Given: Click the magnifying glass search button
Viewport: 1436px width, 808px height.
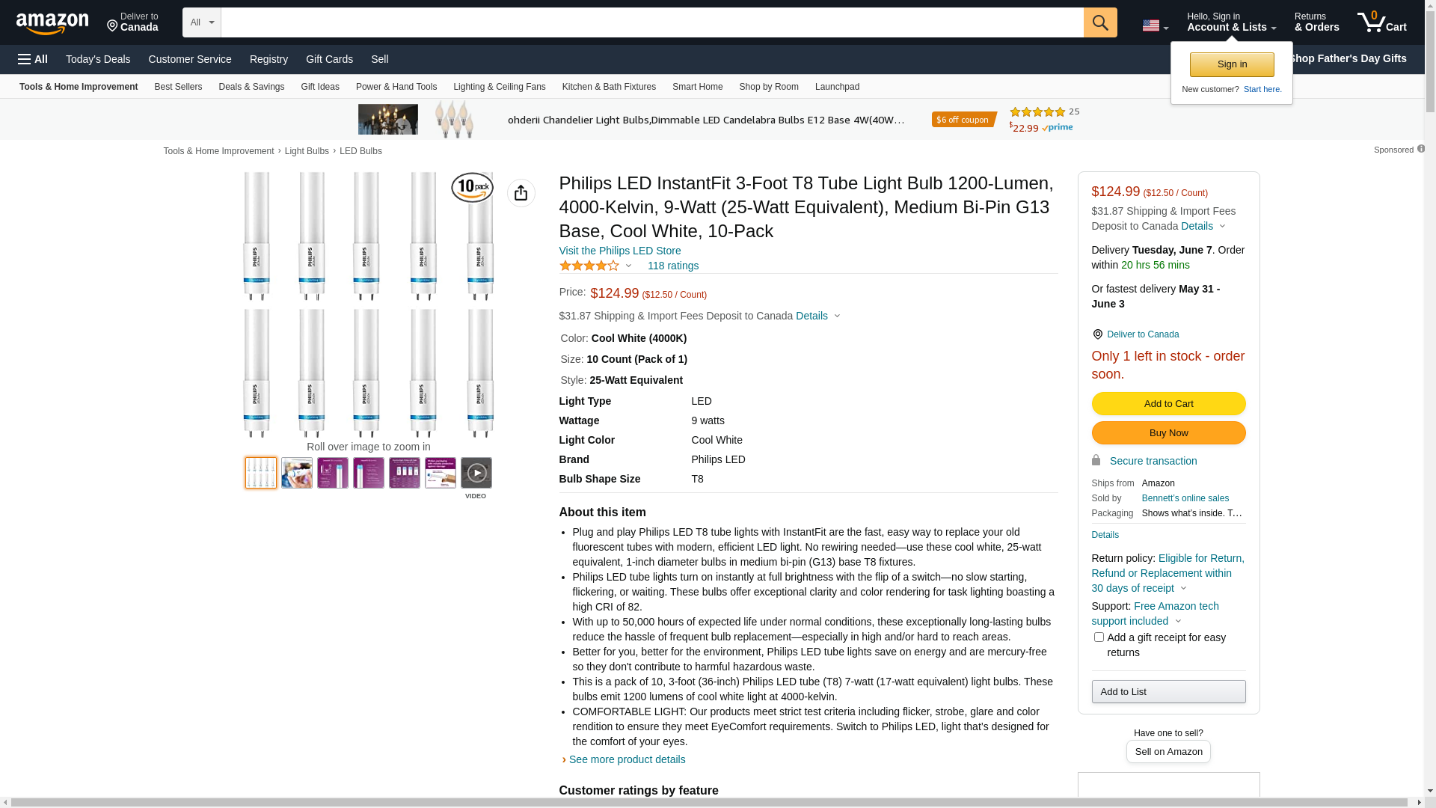Looking at the screenshot, I should point(1099,22).
